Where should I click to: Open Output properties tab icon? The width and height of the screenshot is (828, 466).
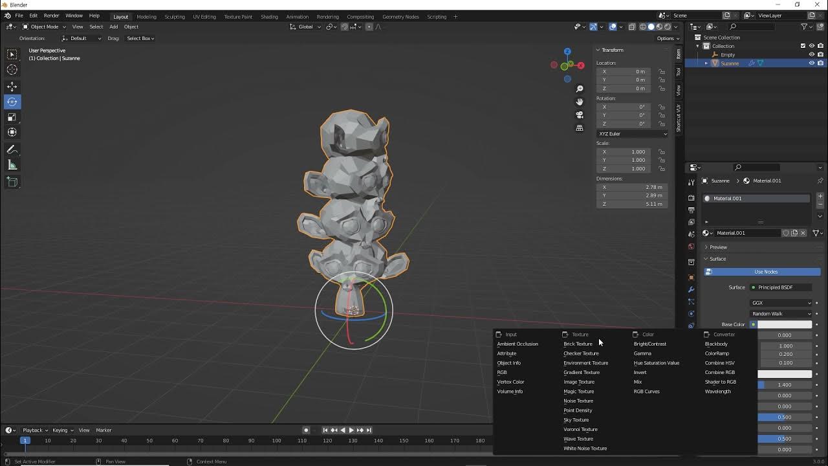point(691,210)
